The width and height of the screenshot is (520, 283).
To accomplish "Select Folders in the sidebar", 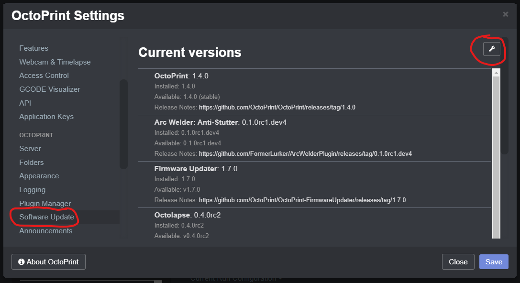I will point(31,162).
